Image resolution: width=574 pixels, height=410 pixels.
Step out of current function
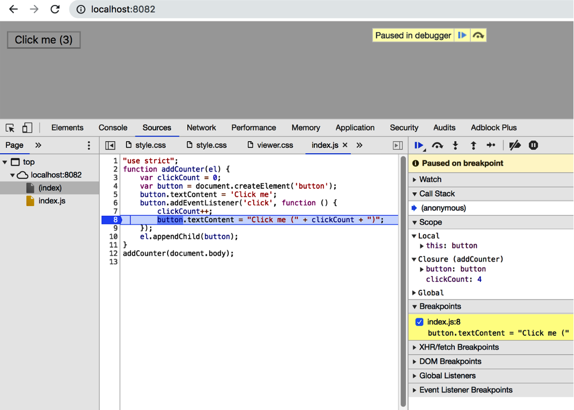coord(473,145)
